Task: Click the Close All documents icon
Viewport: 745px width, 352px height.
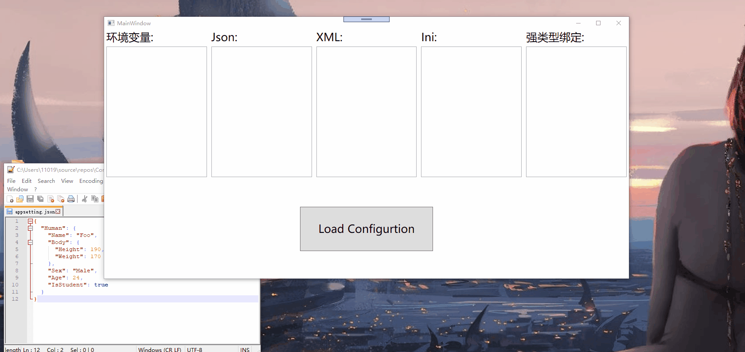Action: [61, 199]
